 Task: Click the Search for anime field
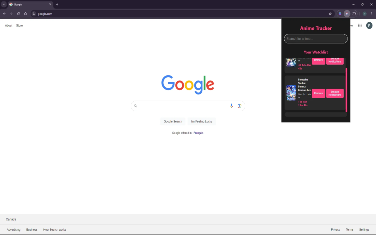pos(316,39)
